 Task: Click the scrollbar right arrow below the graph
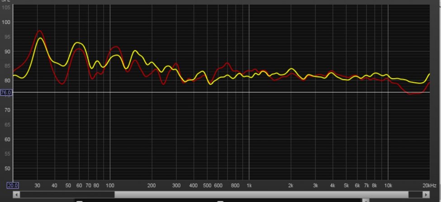(427, 194)
